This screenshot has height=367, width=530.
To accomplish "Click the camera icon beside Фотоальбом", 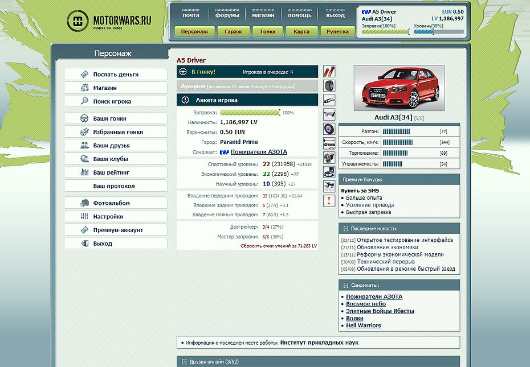I will pos(84,203).
